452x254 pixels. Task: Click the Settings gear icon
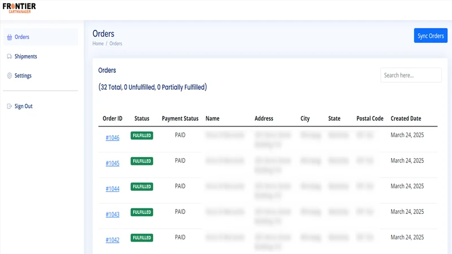(10, 76)
